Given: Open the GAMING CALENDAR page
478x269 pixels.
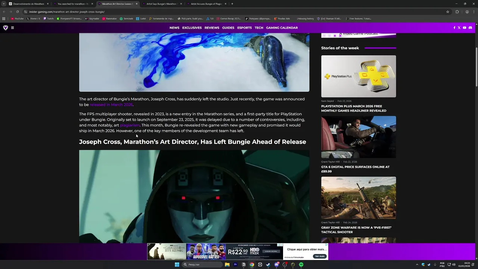Looking at the screenshot, I should [x=282, y=28].
